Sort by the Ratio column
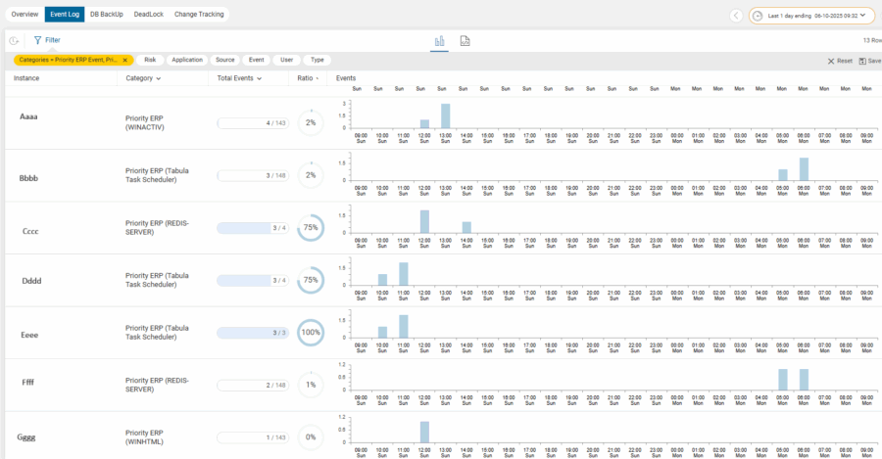This screenshot has height=459, width=882. click(308, 78)
